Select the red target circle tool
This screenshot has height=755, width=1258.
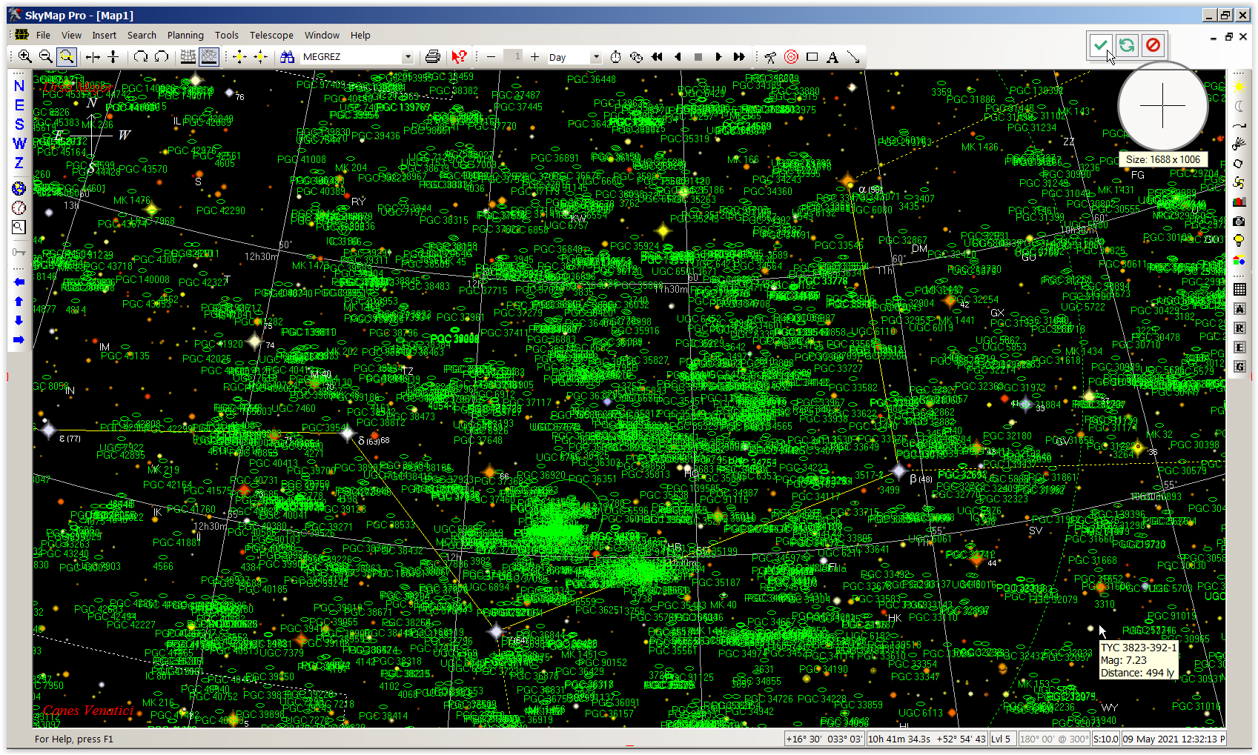(x=792, y=57)
